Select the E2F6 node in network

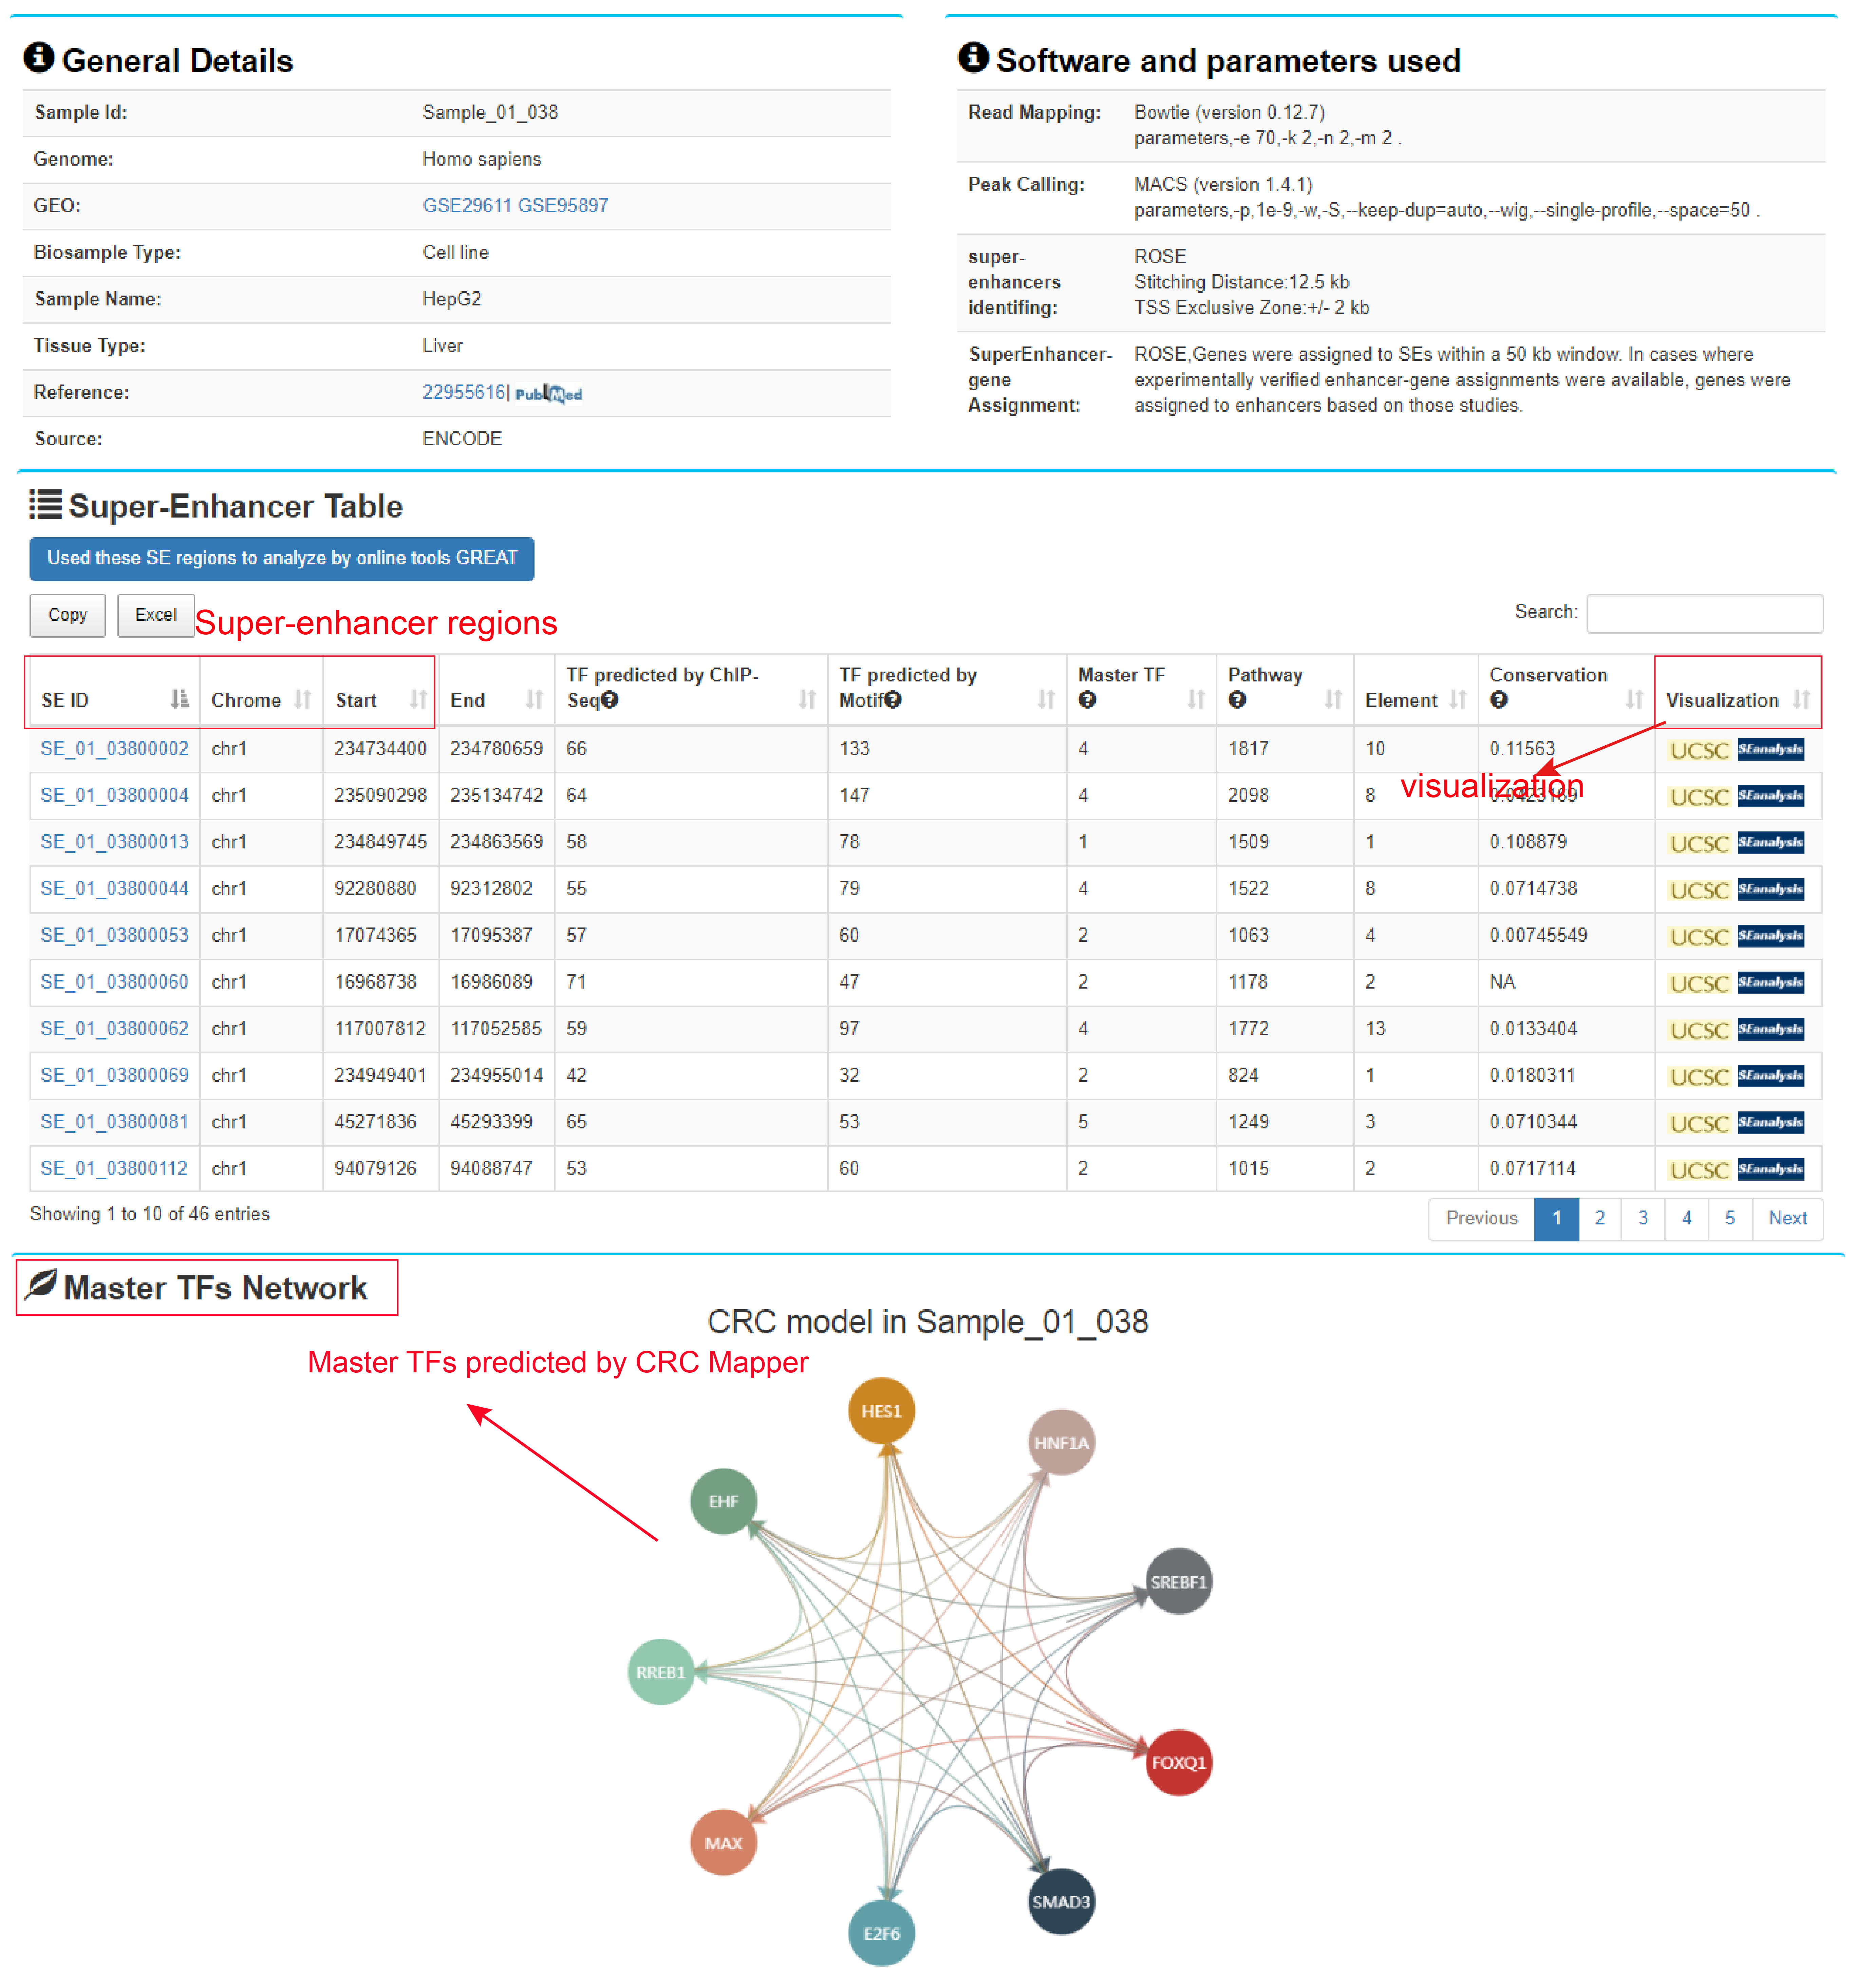tap(881, 1933)
